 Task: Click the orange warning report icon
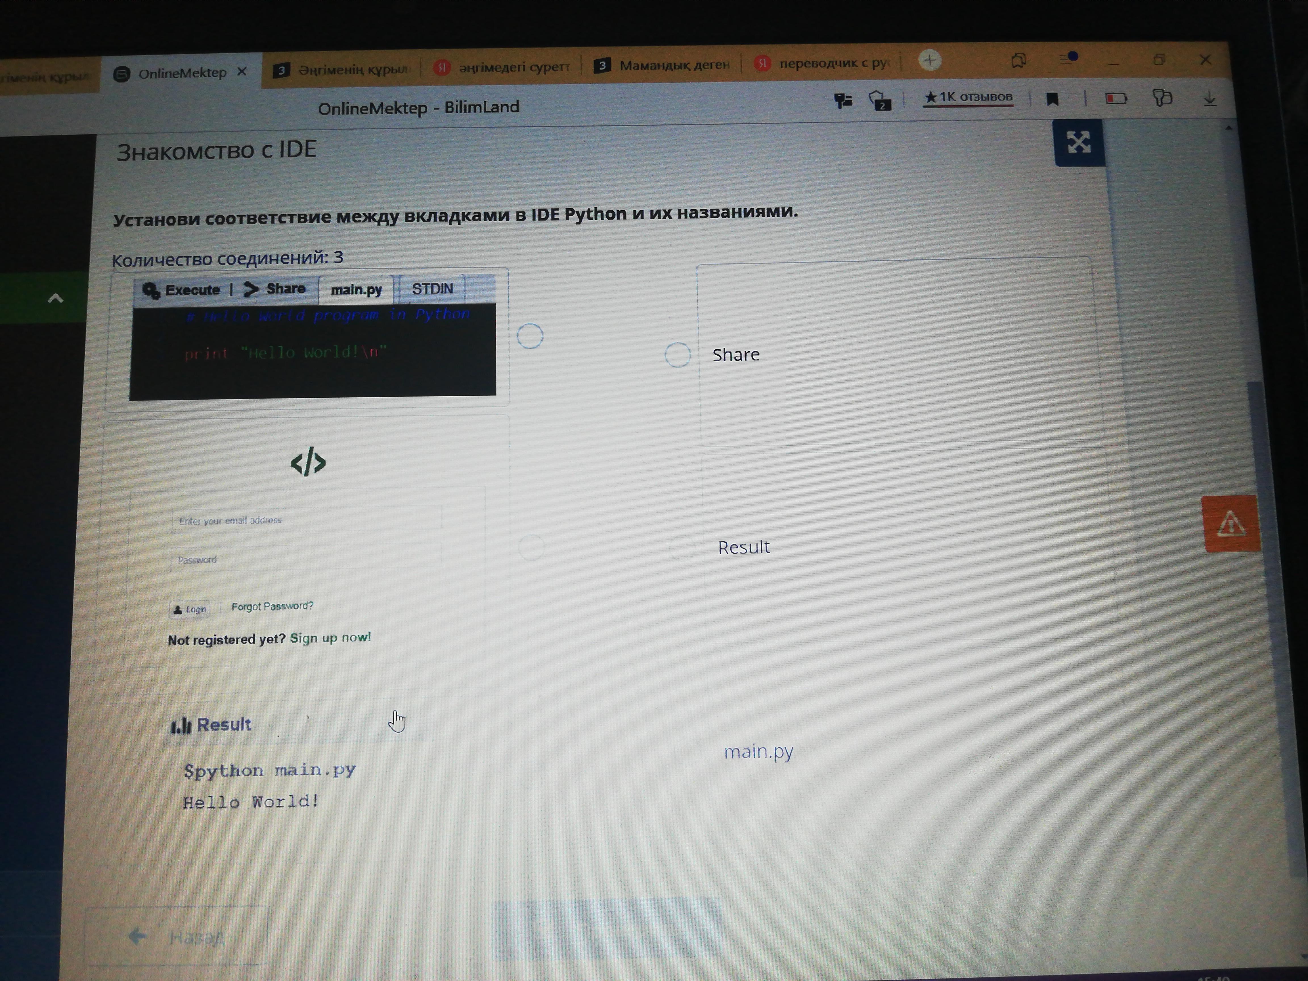(1231, 524)
